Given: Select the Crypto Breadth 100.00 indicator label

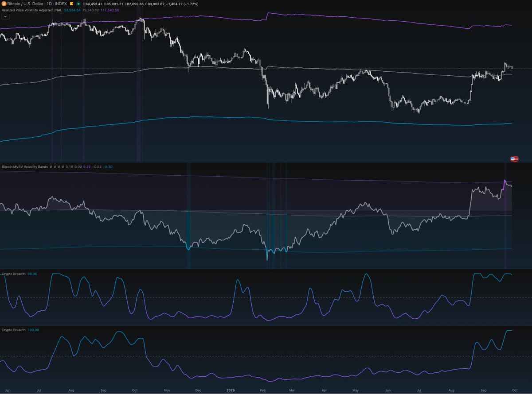Looking at the screenshot, I should point(20,330).
